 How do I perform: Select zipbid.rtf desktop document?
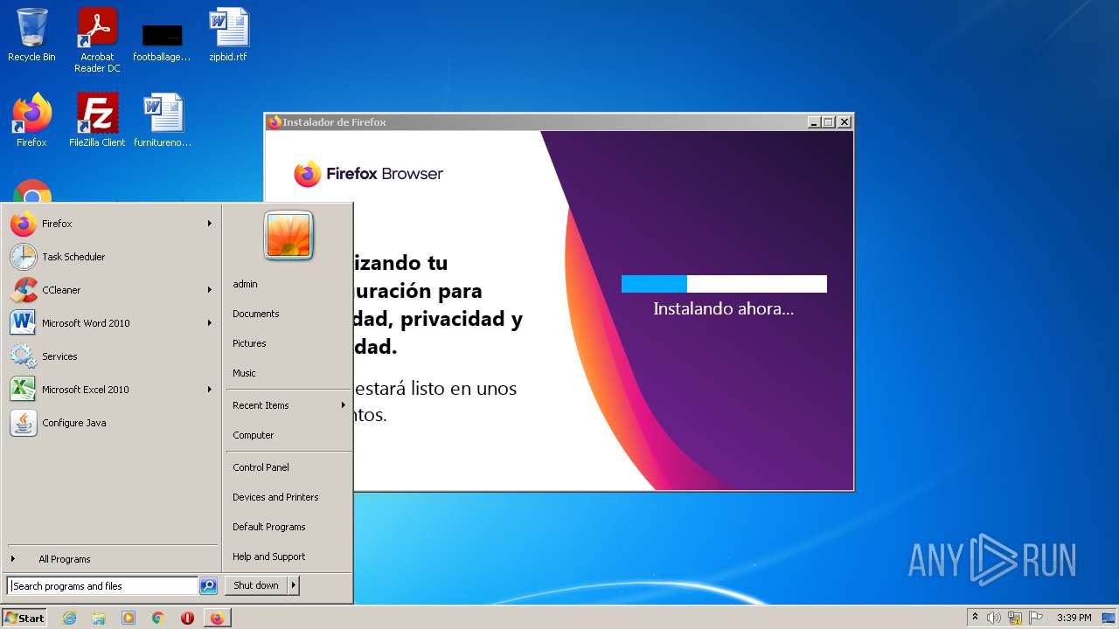pos(228,35)
